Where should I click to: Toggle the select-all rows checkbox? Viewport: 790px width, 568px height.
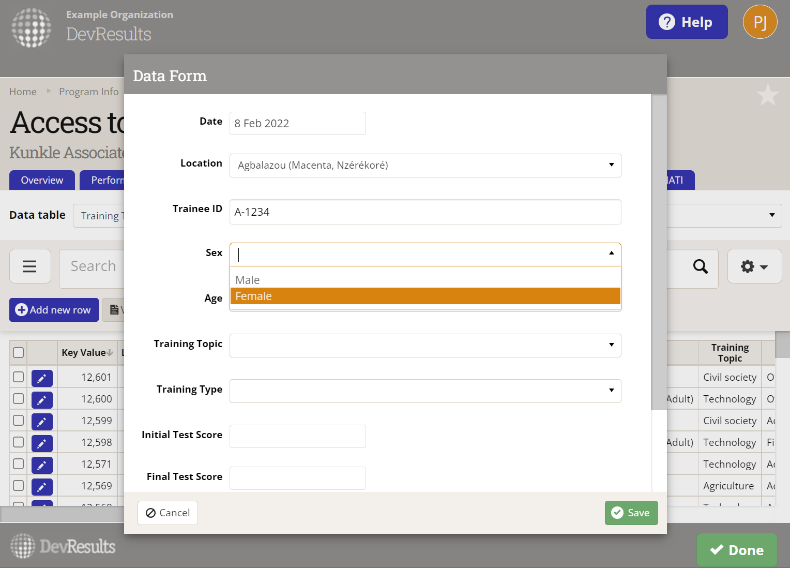point(19,352)
